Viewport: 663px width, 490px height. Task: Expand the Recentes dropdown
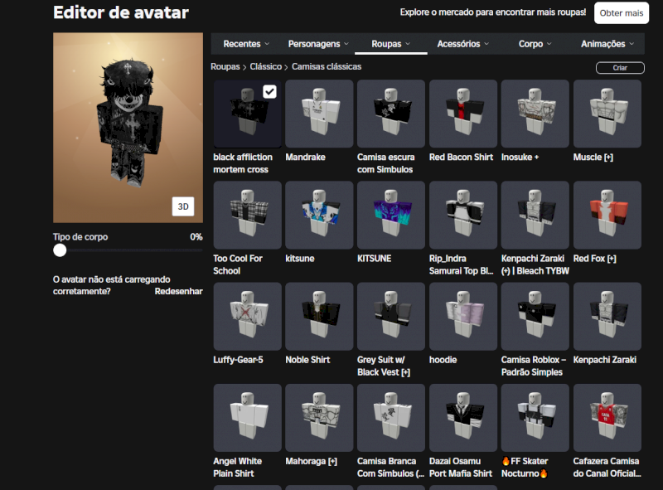coord(246,44)
